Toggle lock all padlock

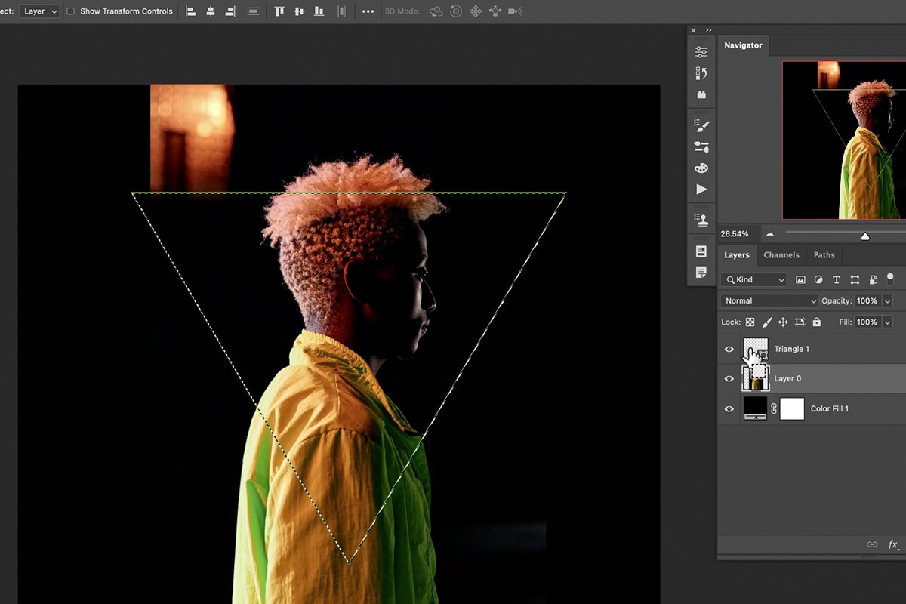pyautogui.click(x=816, y=322)
